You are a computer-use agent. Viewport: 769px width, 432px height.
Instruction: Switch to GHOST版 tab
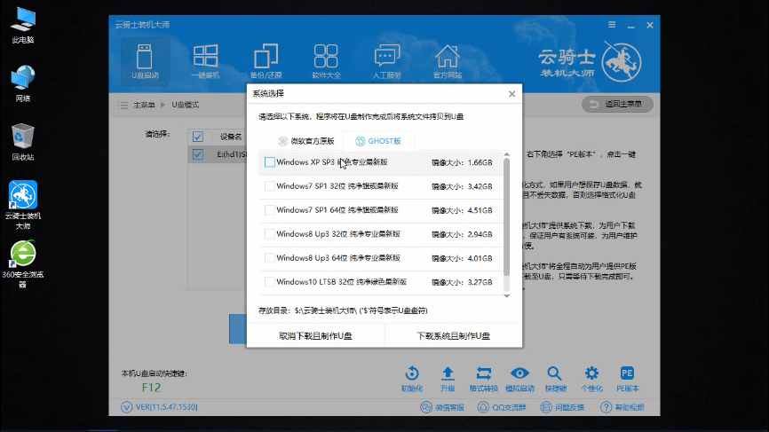click(x=378, y=141)
